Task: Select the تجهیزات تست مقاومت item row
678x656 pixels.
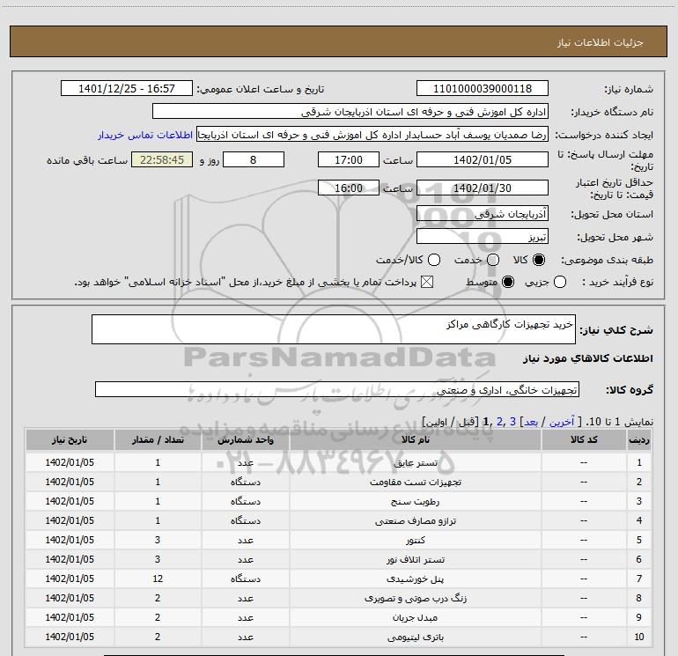Action: click(338, 482)
